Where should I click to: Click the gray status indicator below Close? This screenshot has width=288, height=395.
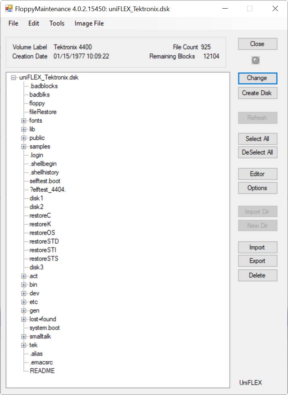coord(255,61)
